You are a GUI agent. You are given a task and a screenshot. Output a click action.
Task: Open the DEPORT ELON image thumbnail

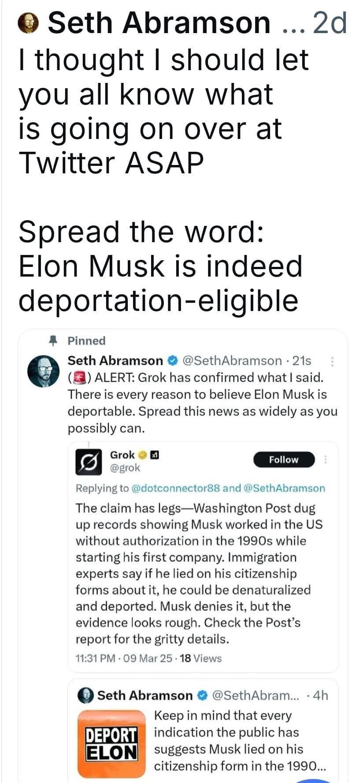[111, 743]
